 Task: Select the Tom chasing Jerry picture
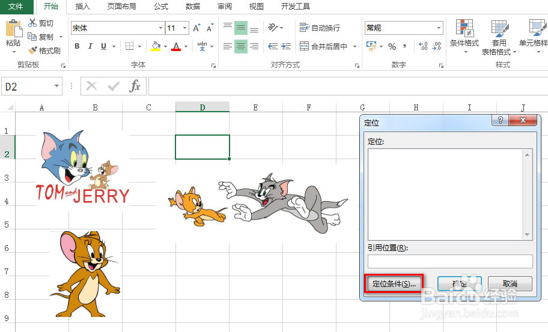click(258, 203)
